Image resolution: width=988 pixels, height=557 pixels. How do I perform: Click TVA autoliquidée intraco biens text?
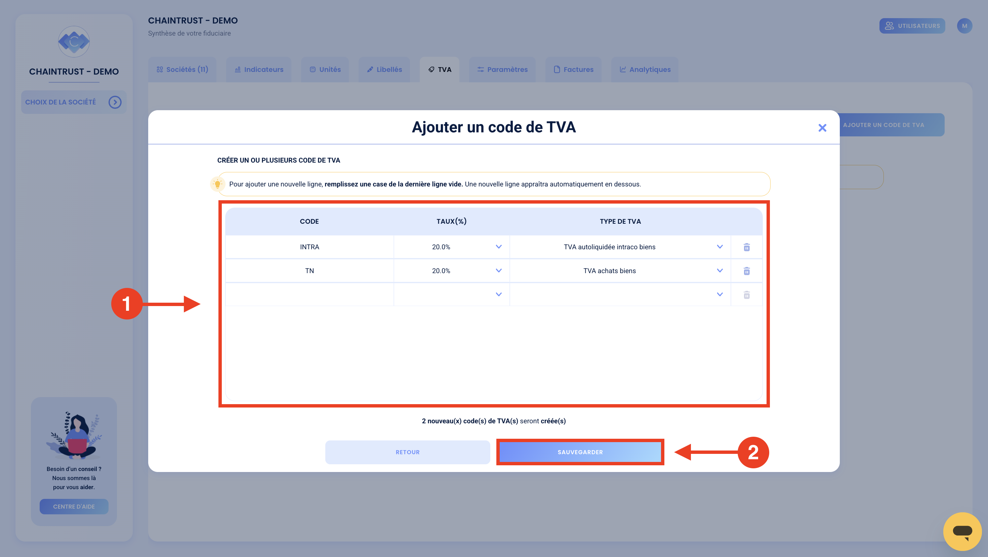tap(610, 247)
